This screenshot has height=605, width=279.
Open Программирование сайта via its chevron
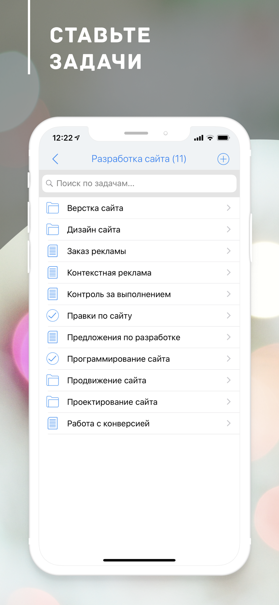click(229, 358)
